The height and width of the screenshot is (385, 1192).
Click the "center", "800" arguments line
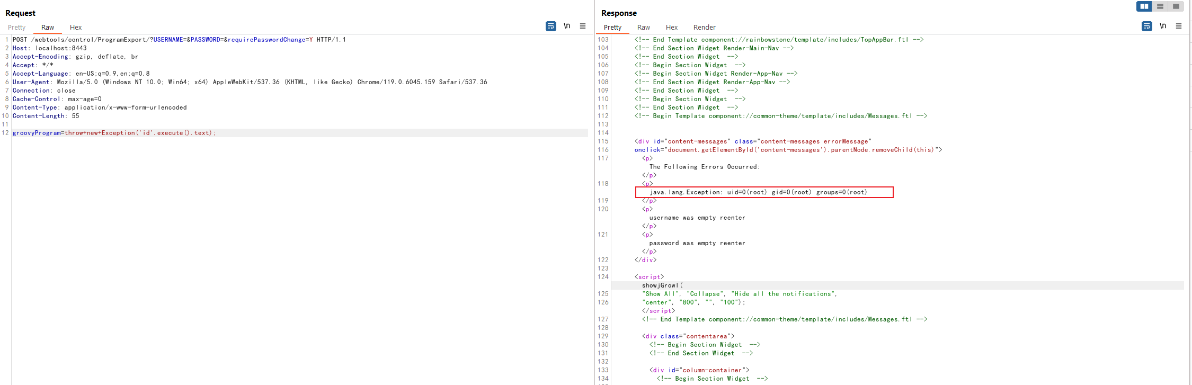693,302
